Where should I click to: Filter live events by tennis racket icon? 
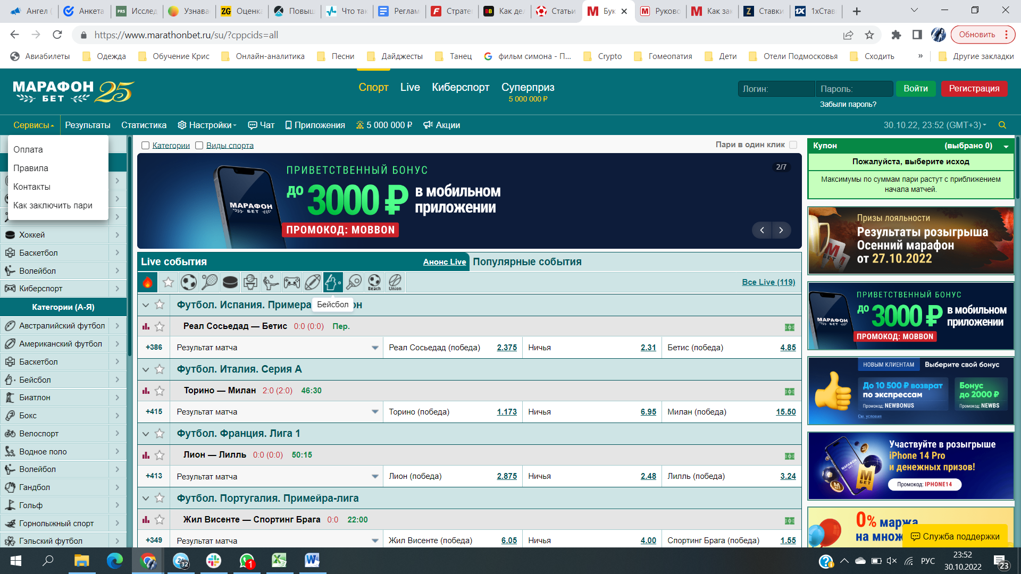point(210,282)
